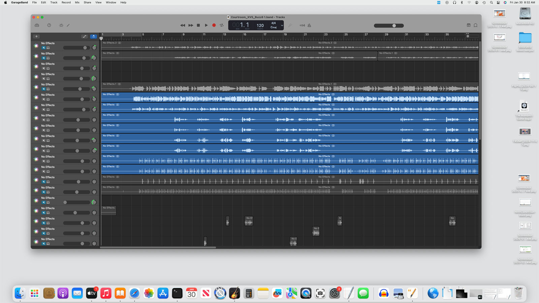The image size is (539, 303).
Task: Open the Mix menu
Action: pyautogui.click(x=77, y=2)
